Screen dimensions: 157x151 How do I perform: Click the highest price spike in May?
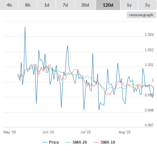25,27
